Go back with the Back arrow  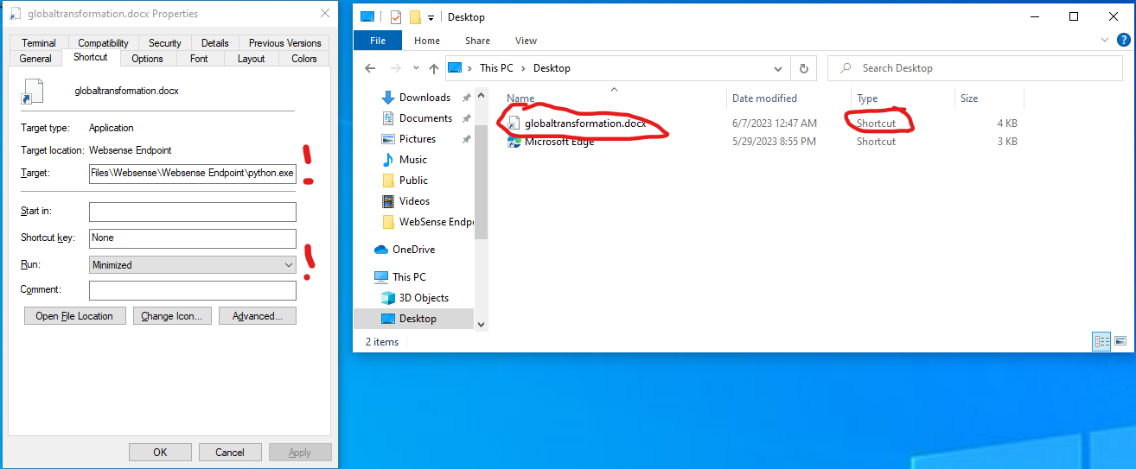click(370, 68)
